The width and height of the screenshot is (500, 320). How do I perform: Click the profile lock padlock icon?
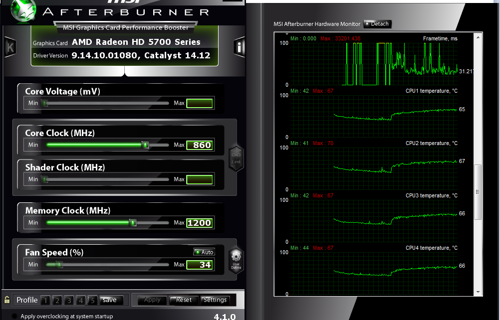point(7,300)
